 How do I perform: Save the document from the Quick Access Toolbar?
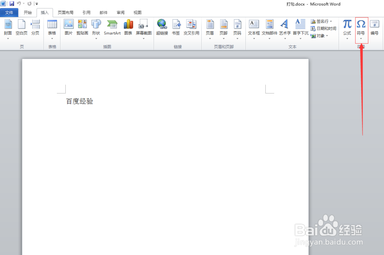pyautogui.click(x=12, y=4)
